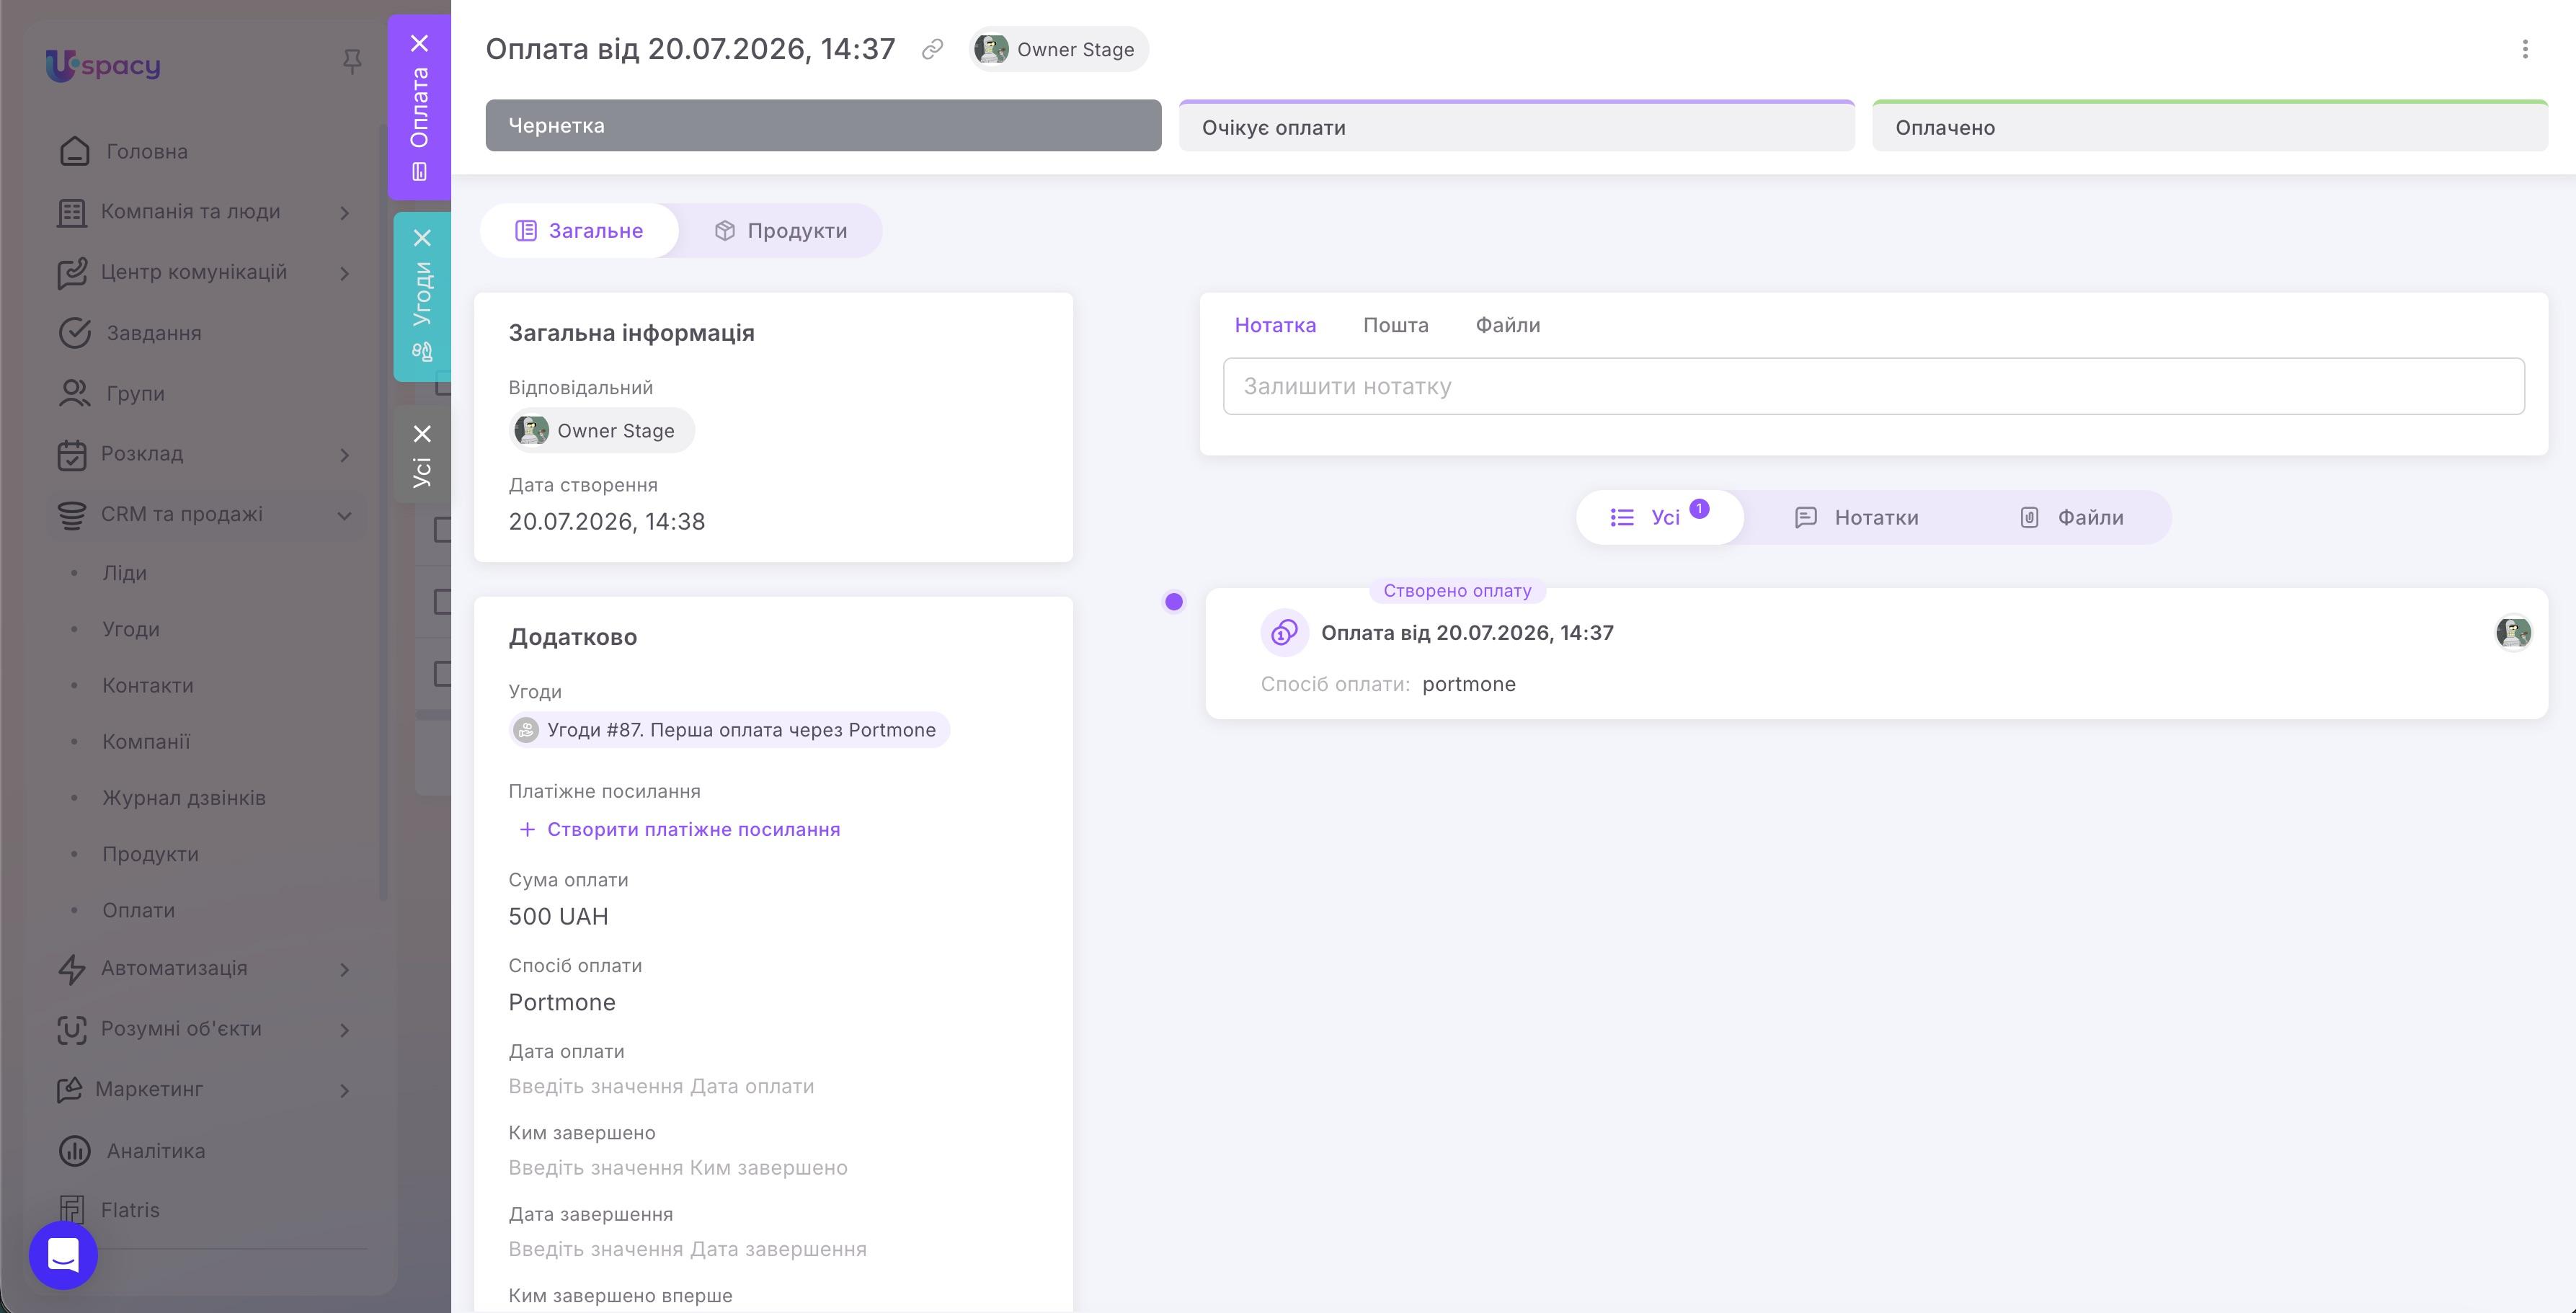Image resolution: width=2576 pixels, height=1313 pixels.
Task: Expand the Автоматизація submenu
Action: (x=344, y=969)
